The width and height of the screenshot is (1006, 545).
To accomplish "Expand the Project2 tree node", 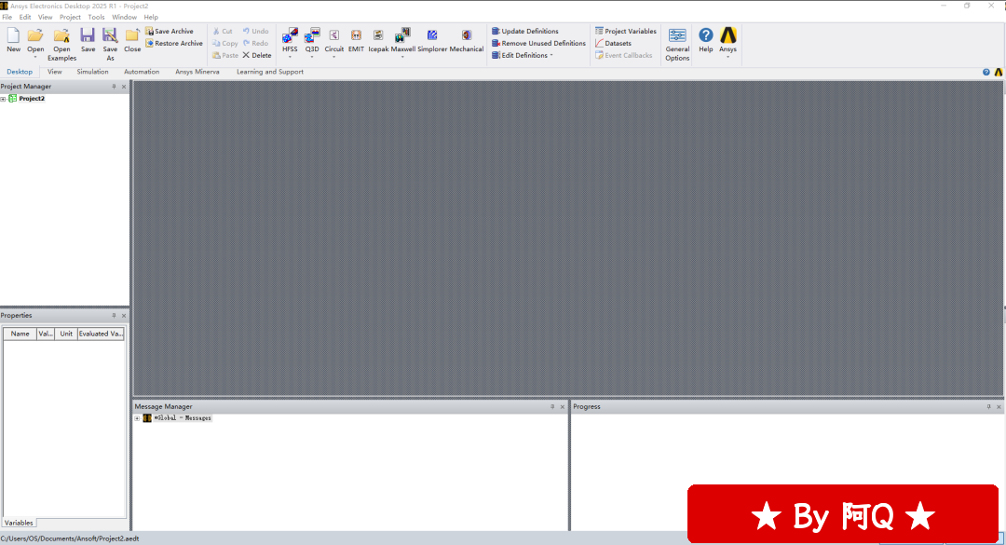I will [x=3, y=99].
